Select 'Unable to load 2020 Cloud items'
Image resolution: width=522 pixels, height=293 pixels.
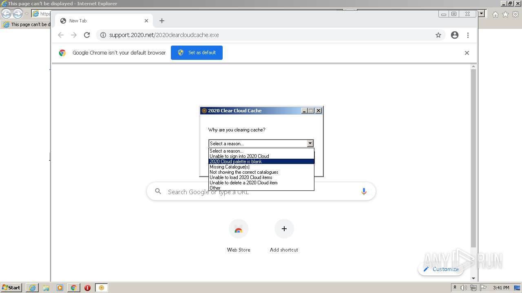tap(261, 177)
